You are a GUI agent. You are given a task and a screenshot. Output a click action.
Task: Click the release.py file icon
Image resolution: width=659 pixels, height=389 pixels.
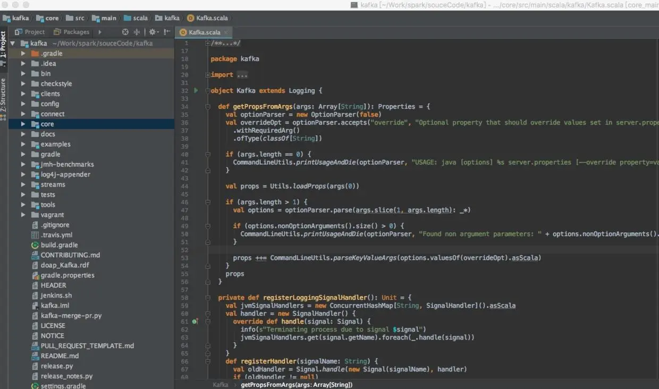[35, 367]
